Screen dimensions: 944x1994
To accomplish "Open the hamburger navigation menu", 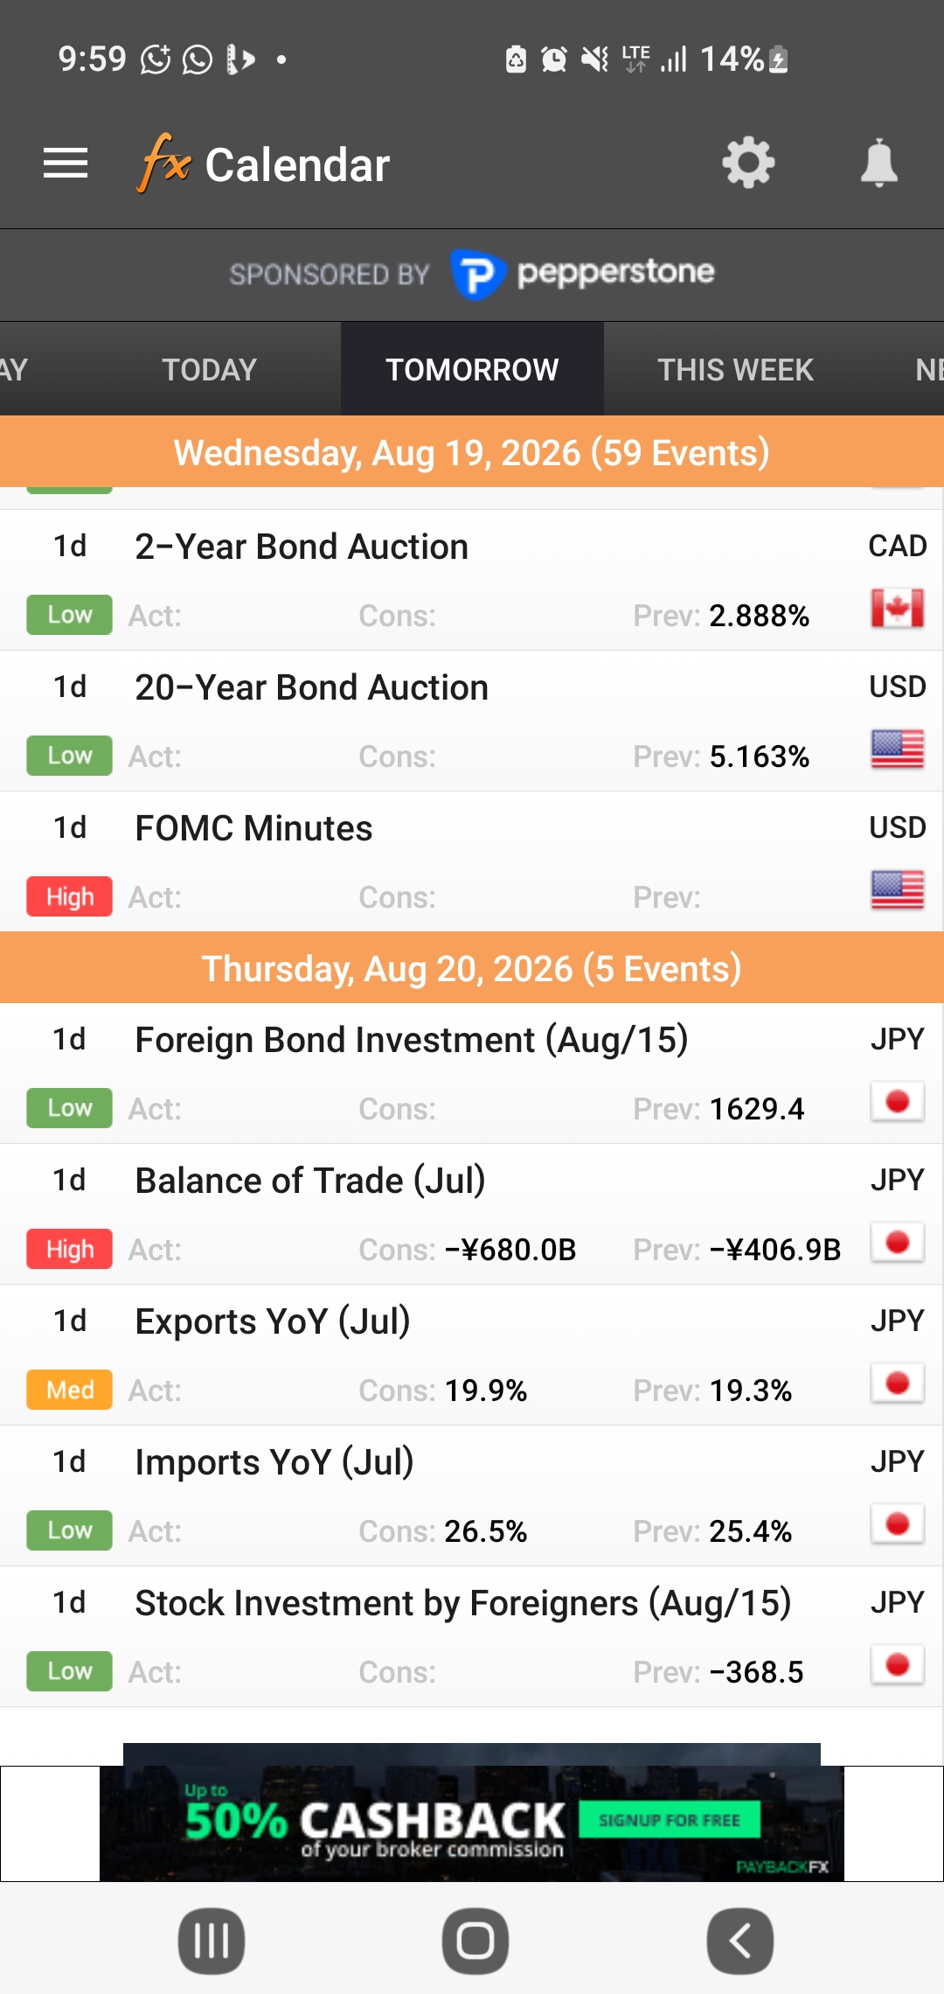I will [66, 164].
